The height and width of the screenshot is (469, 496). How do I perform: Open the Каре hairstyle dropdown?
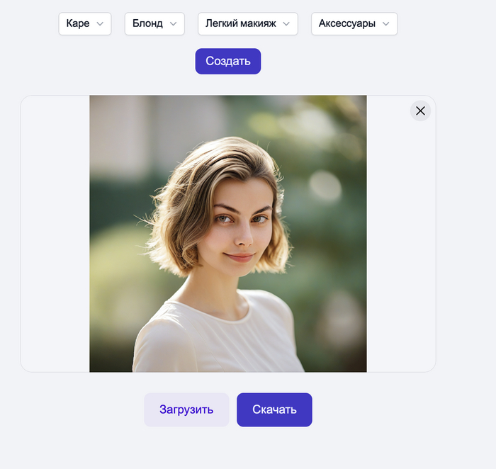pyautogui.click(x=85, y=23)
